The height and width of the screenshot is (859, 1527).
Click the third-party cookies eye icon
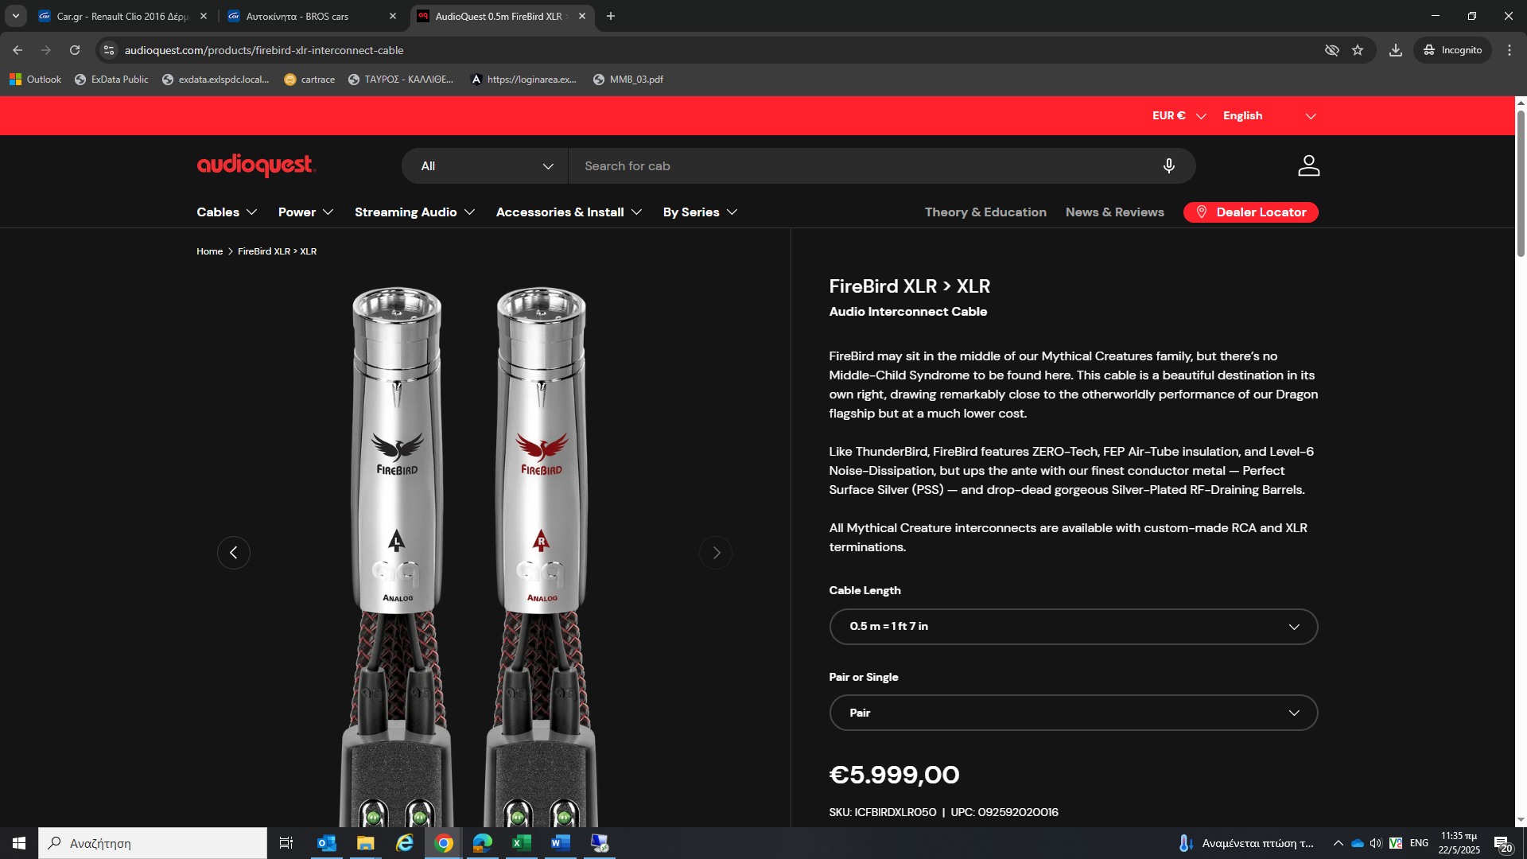[x=1331, y=50]
